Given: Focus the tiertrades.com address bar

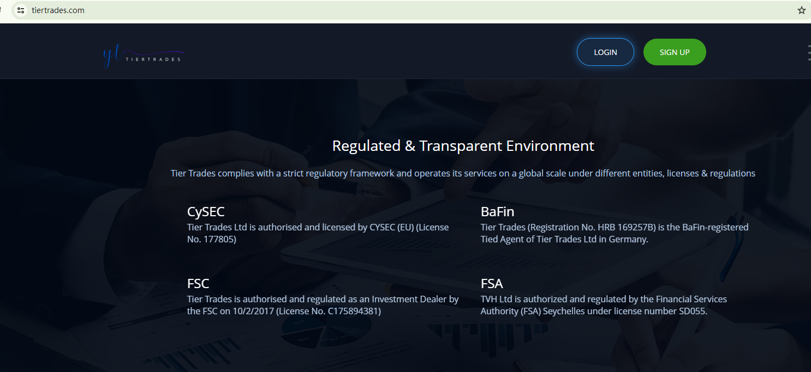Looking at the screenshot, I should pyautogui.click(x=218, y=10).
